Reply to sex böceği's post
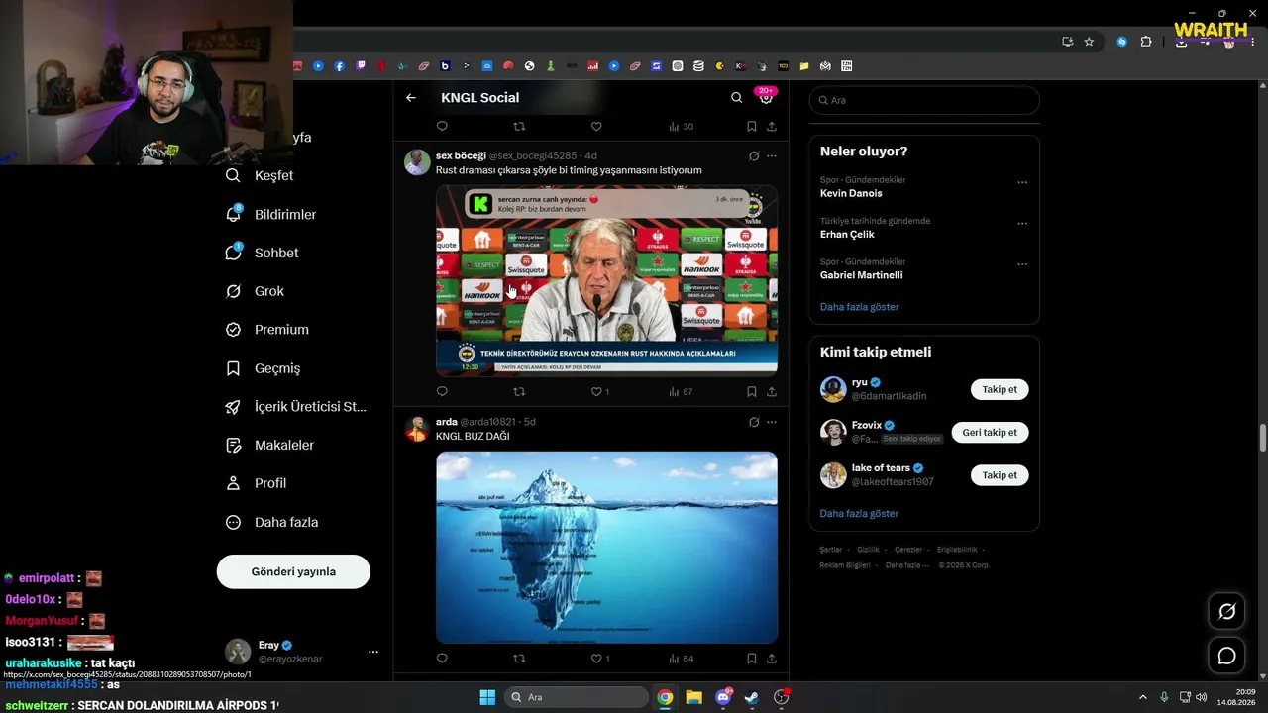Image resolution: width=1268 pixels, height=713 pixels. [x=442, y=392]
